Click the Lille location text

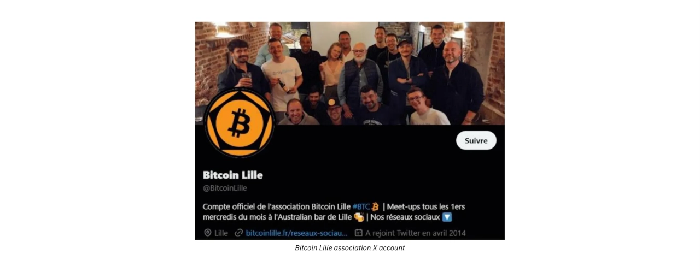coord(221,233)
